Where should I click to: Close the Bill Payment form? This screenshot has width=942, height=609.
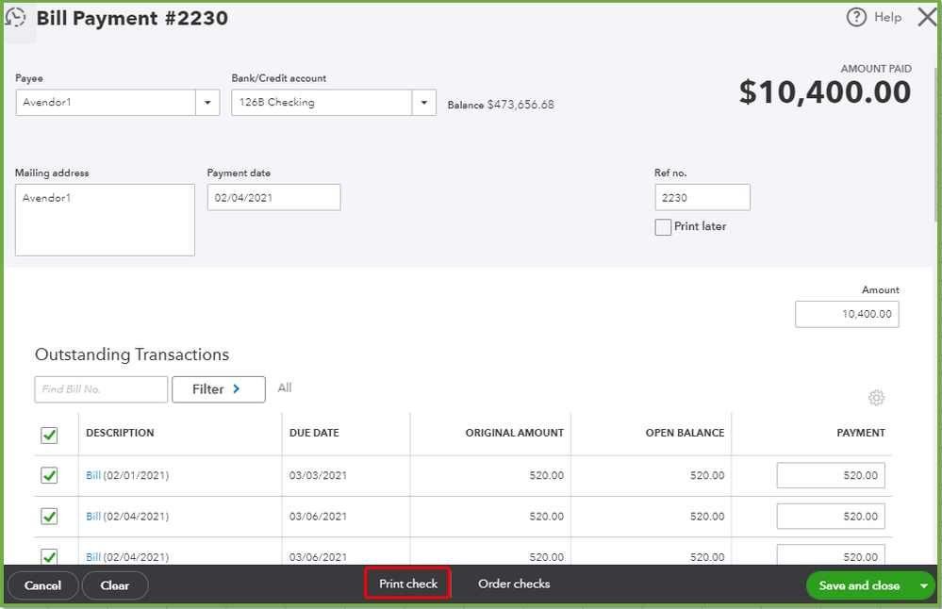(927, 17)
